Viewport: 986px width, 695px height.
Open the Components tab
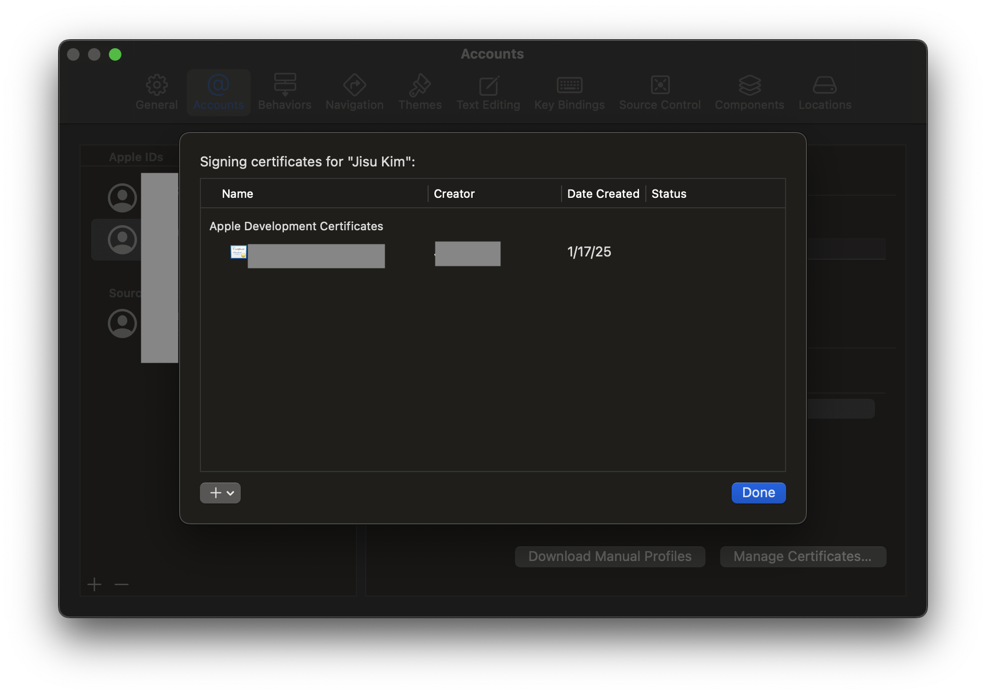pyautogui.click(x=749, y=93)
